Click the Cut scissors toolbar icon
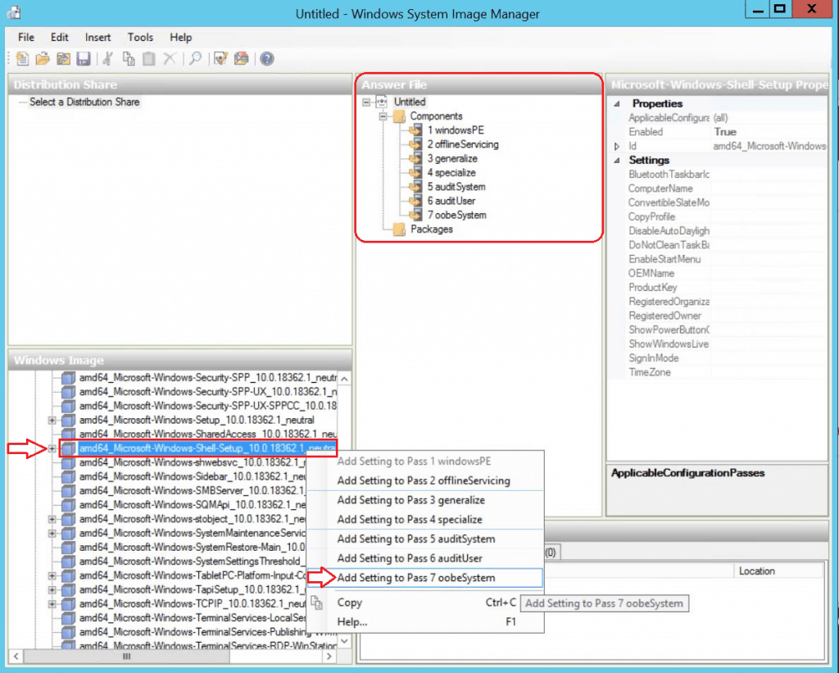The image size is (839, 673). point(107,58)
